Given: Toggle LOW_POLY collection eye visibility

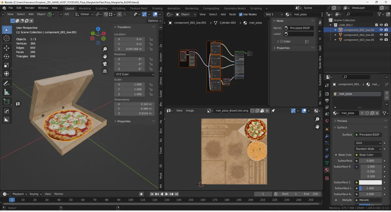Looking at the screenshot, I should 381,25.
